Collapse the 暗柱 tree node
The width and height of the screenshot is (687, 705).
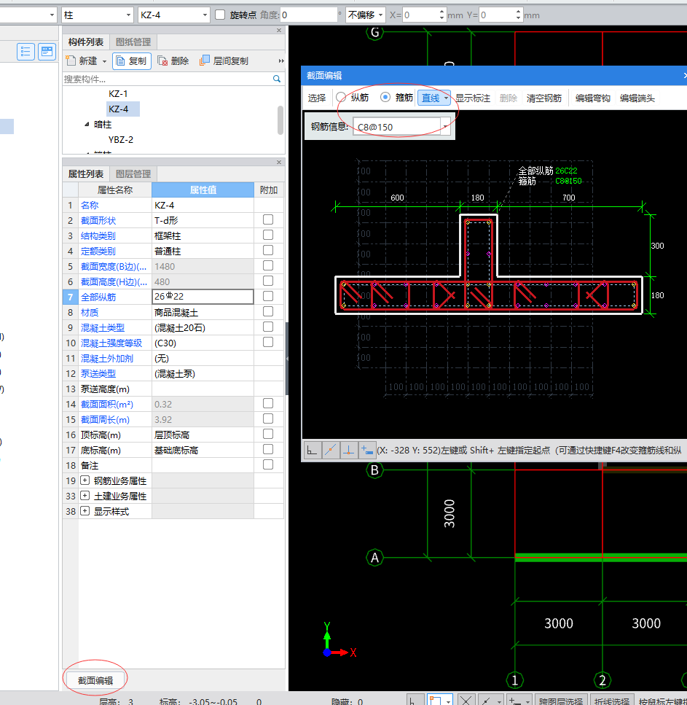click(x=87, y=124)
